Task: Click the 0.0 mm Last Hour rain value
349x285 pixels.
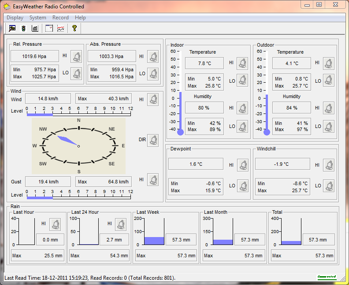Action: coord(50,240)
